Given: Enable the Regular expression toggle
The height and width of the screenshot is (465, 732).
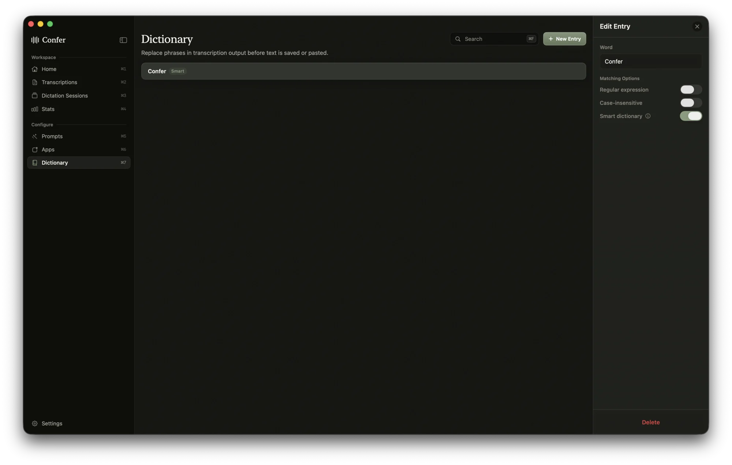Looking at the screenshot, I should tap(691, 90).
